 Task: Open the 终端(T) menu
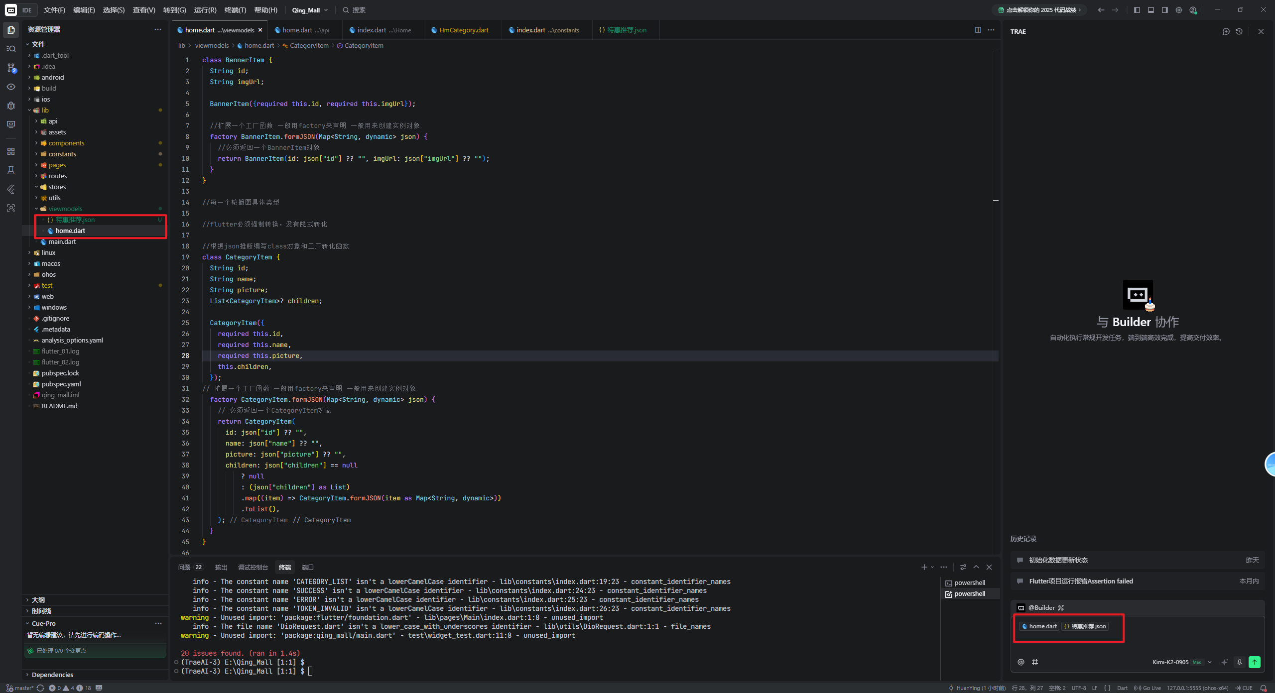tap(235, 10)
